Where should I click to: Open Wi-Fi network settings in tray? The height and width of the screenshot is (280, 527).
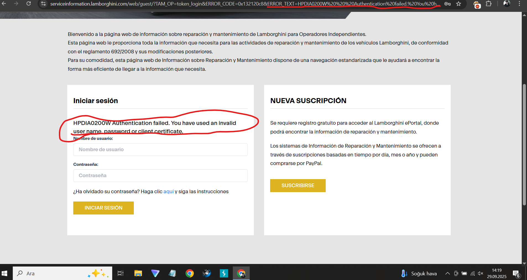coord(473,273)
